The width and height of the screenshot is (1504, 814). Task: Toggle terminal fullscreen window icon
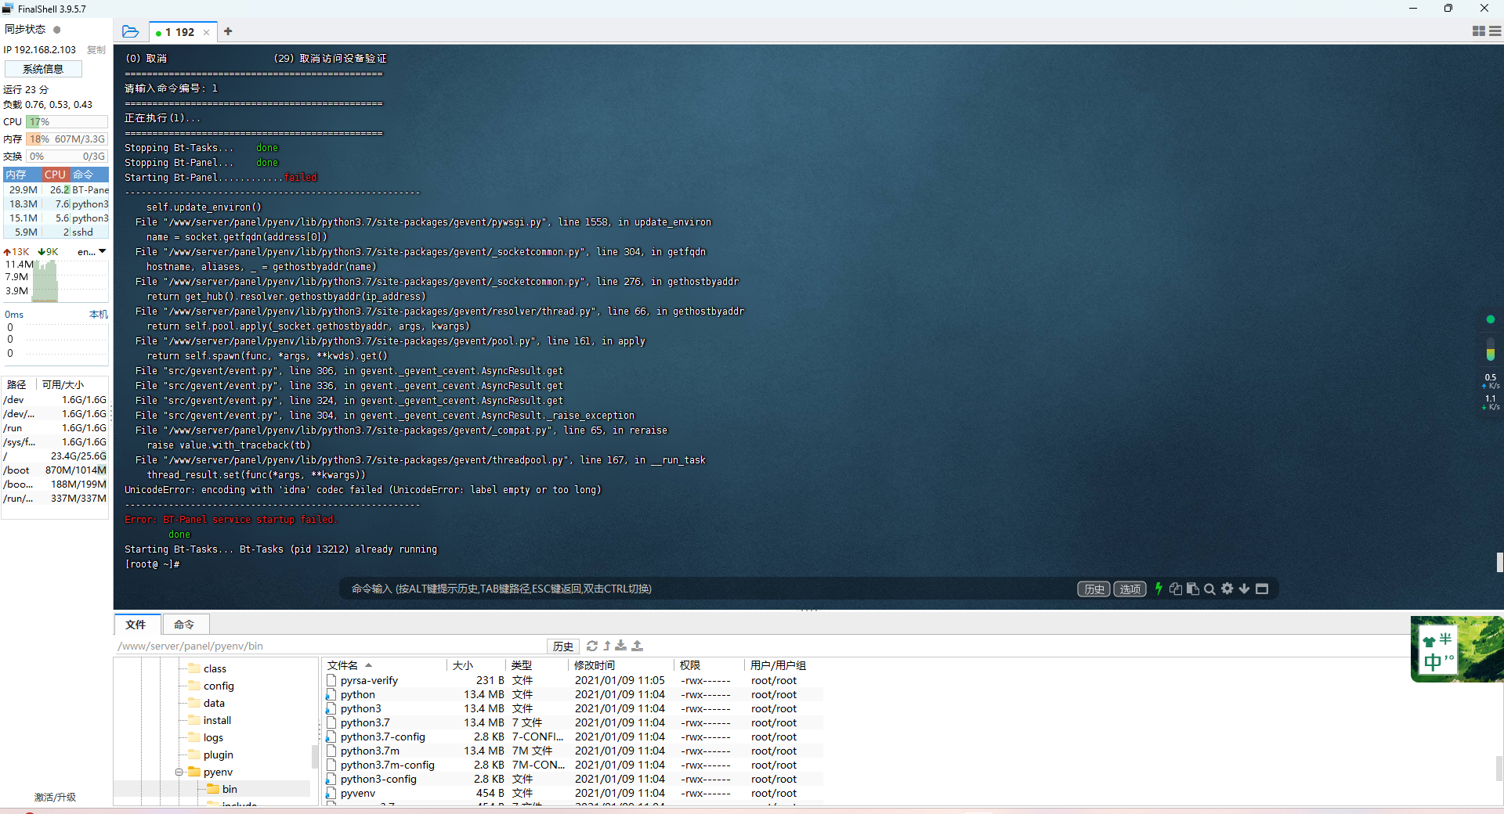1262,589
